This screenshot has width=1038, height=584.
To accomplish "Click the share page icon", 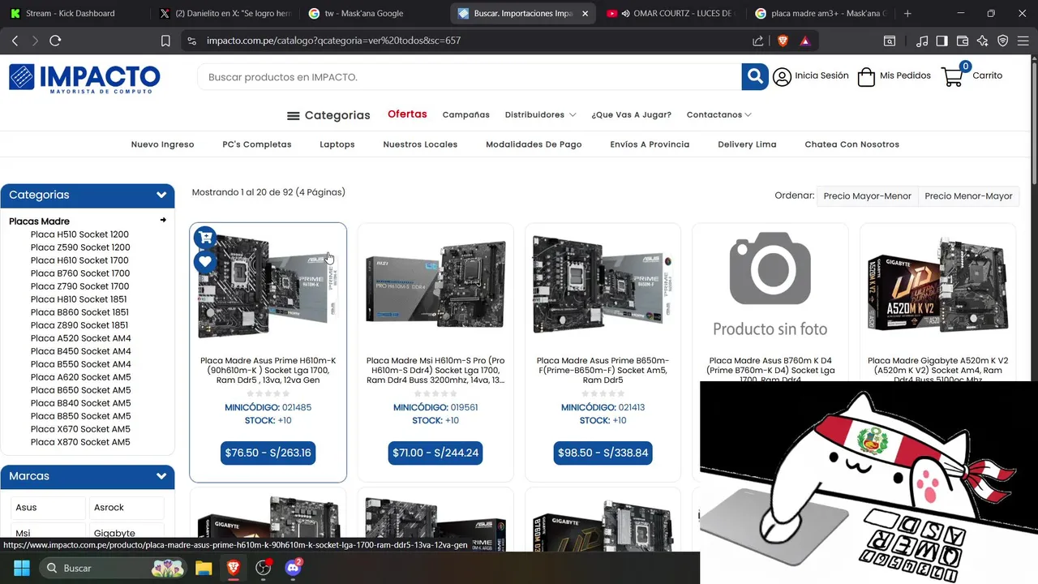I will coord(757,41).
